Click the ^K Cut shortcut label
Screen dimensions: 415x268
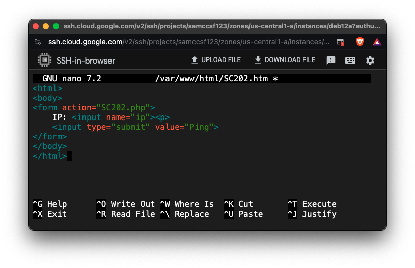(x=238, y=204)
